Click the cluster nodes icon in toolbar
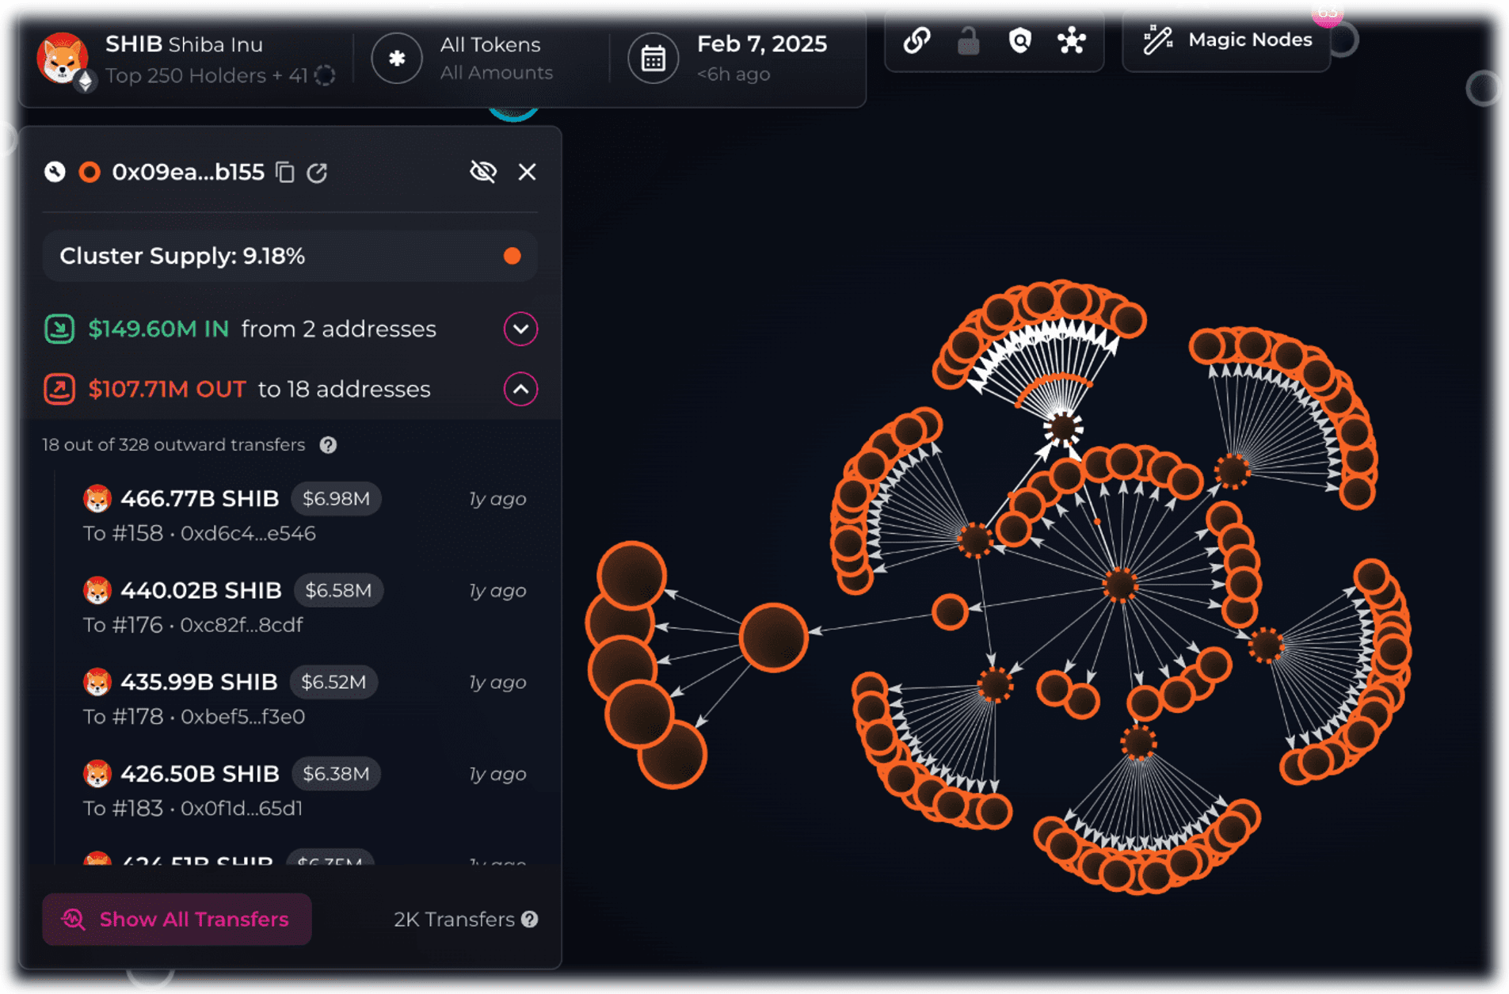This screenshot has height=994, width=1509. pos(1072,40)
